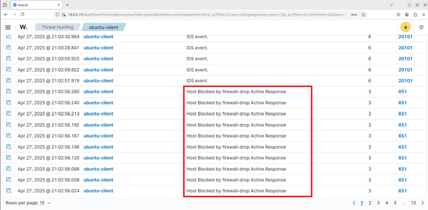Select current pagination page 1
The height and width of the screenshot is (210, 428).
pos(362,203)
